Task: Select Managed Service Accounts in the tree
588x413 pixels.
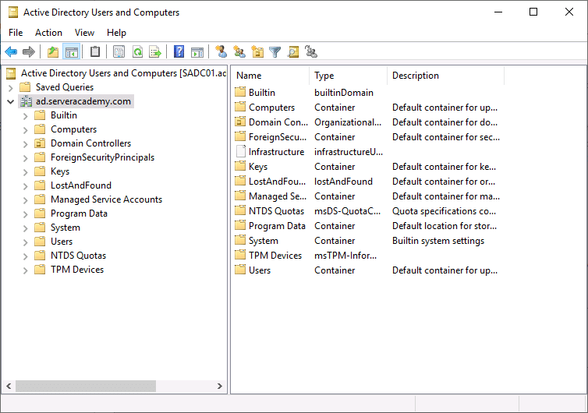Action: point(107,199)
